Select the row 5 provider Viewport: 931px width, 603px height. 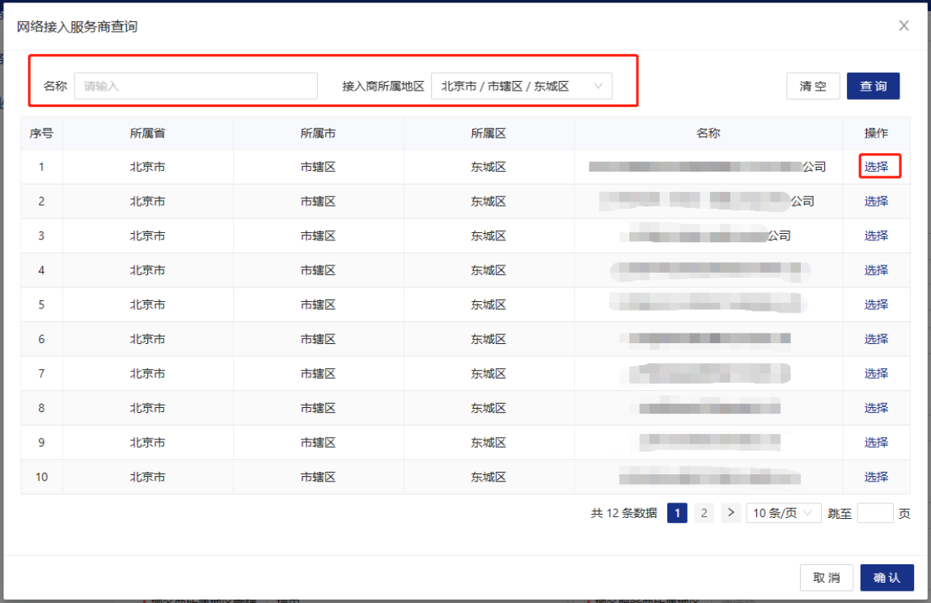coord(876,304)
